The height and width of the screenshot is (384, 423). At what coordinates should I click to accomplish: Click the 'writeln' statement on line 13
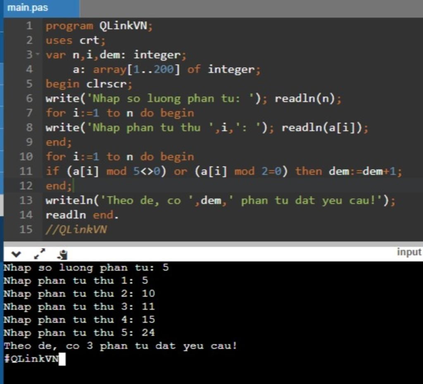click(x=221, y=200)
